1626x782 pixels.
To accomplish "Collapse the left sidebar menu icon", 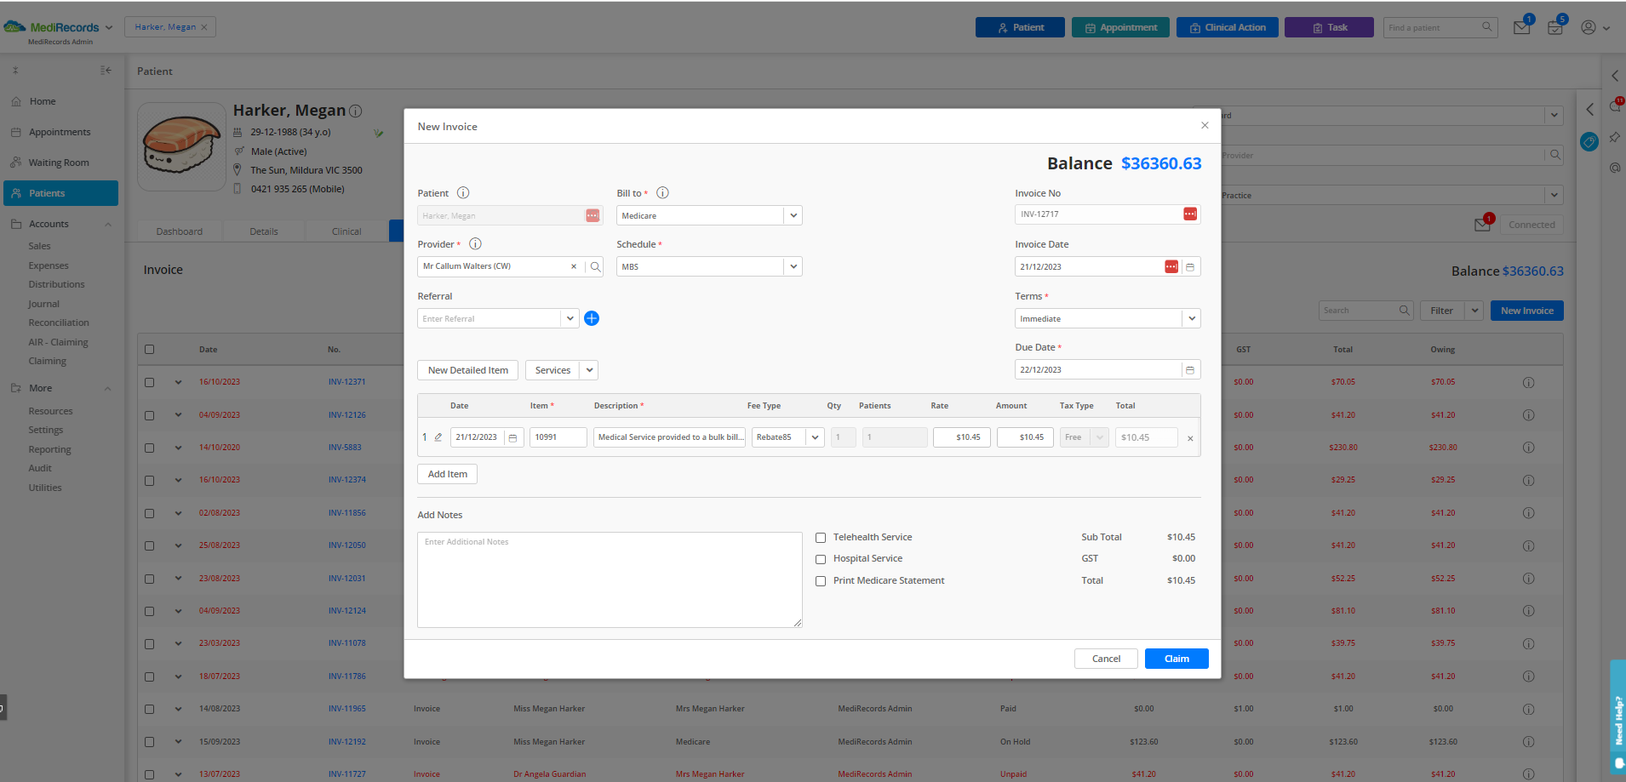I will click(106, 71).
